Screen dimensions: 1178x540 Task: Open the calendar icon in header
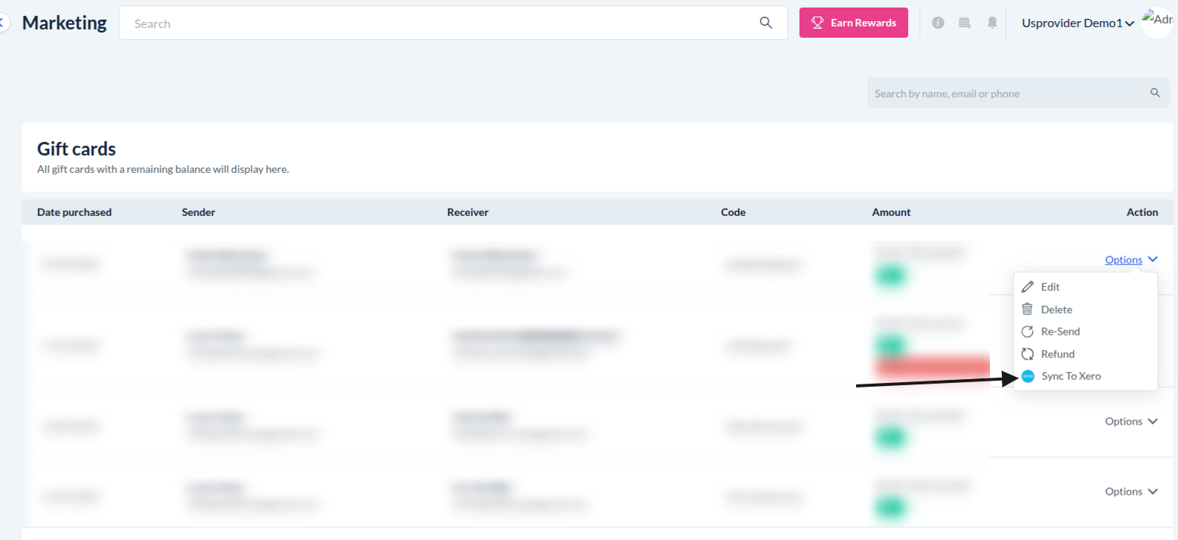click(964, 23)
